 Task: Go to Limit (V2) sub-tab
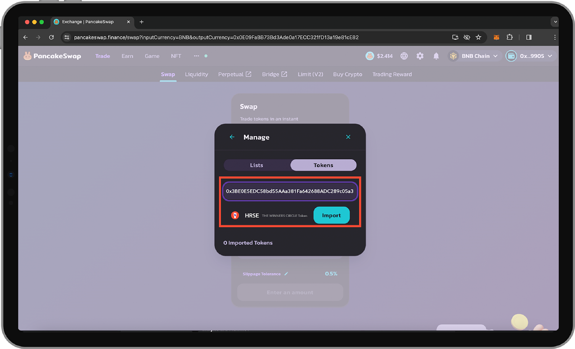(x=310, y=74)
